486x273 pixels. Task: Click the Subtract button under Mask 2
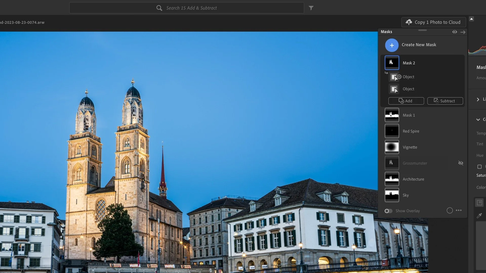tap(445, 101)
